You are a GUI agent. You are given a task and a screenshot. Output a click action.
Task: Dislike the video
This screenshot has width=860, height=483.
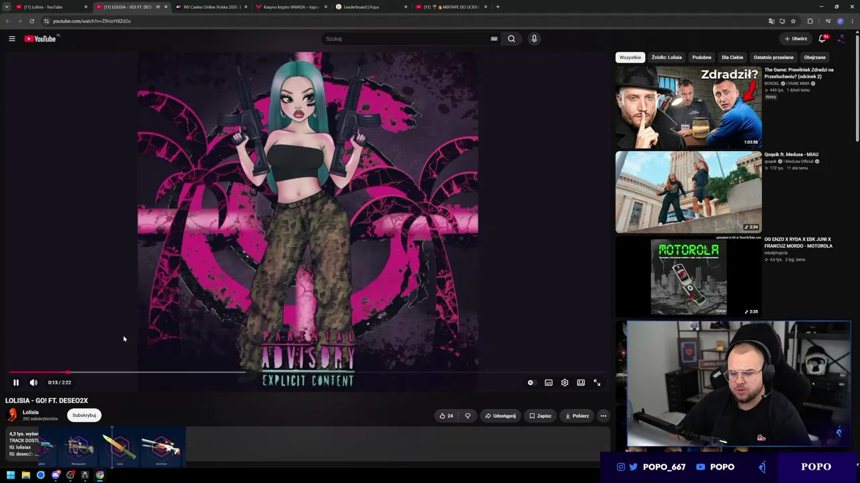point(468,416)
